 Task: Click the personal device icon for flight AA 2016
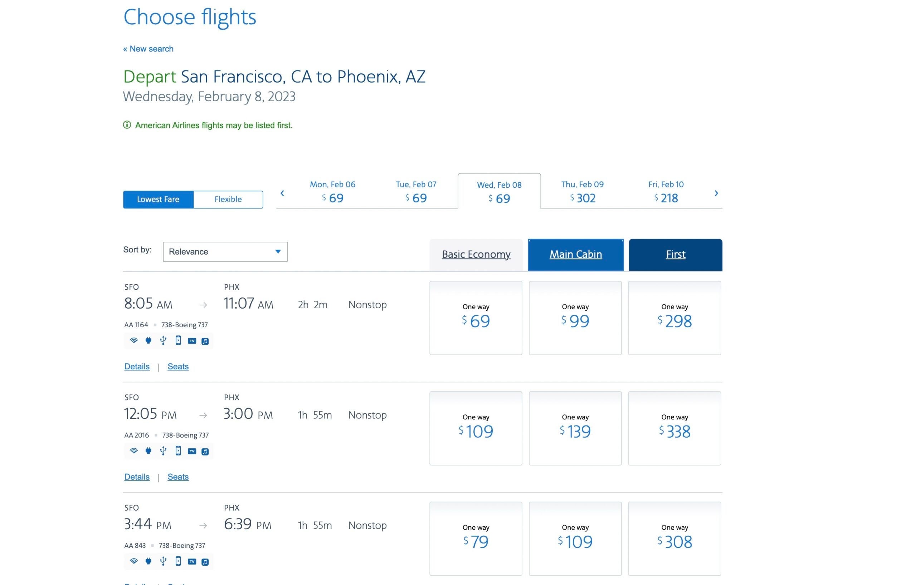point(178,451)
